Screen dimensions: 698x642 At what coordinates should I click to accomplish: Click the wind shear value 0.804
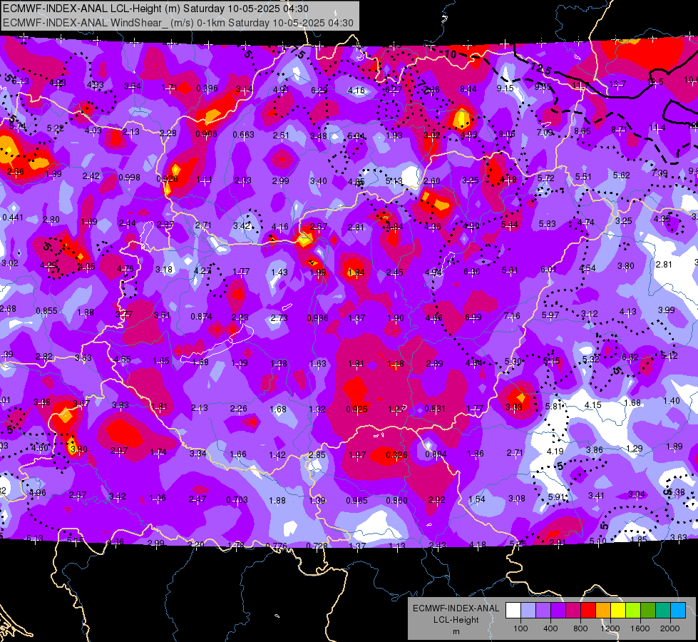click(x=436, y=454)
